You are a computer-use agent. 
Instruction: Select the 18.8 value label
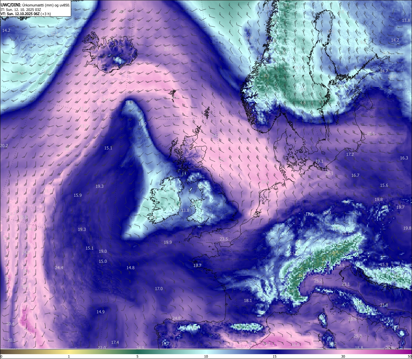click(x=359, y=348)
